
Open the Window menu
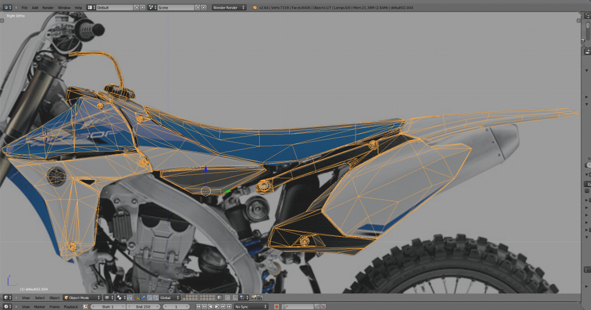tap(64, 7)
